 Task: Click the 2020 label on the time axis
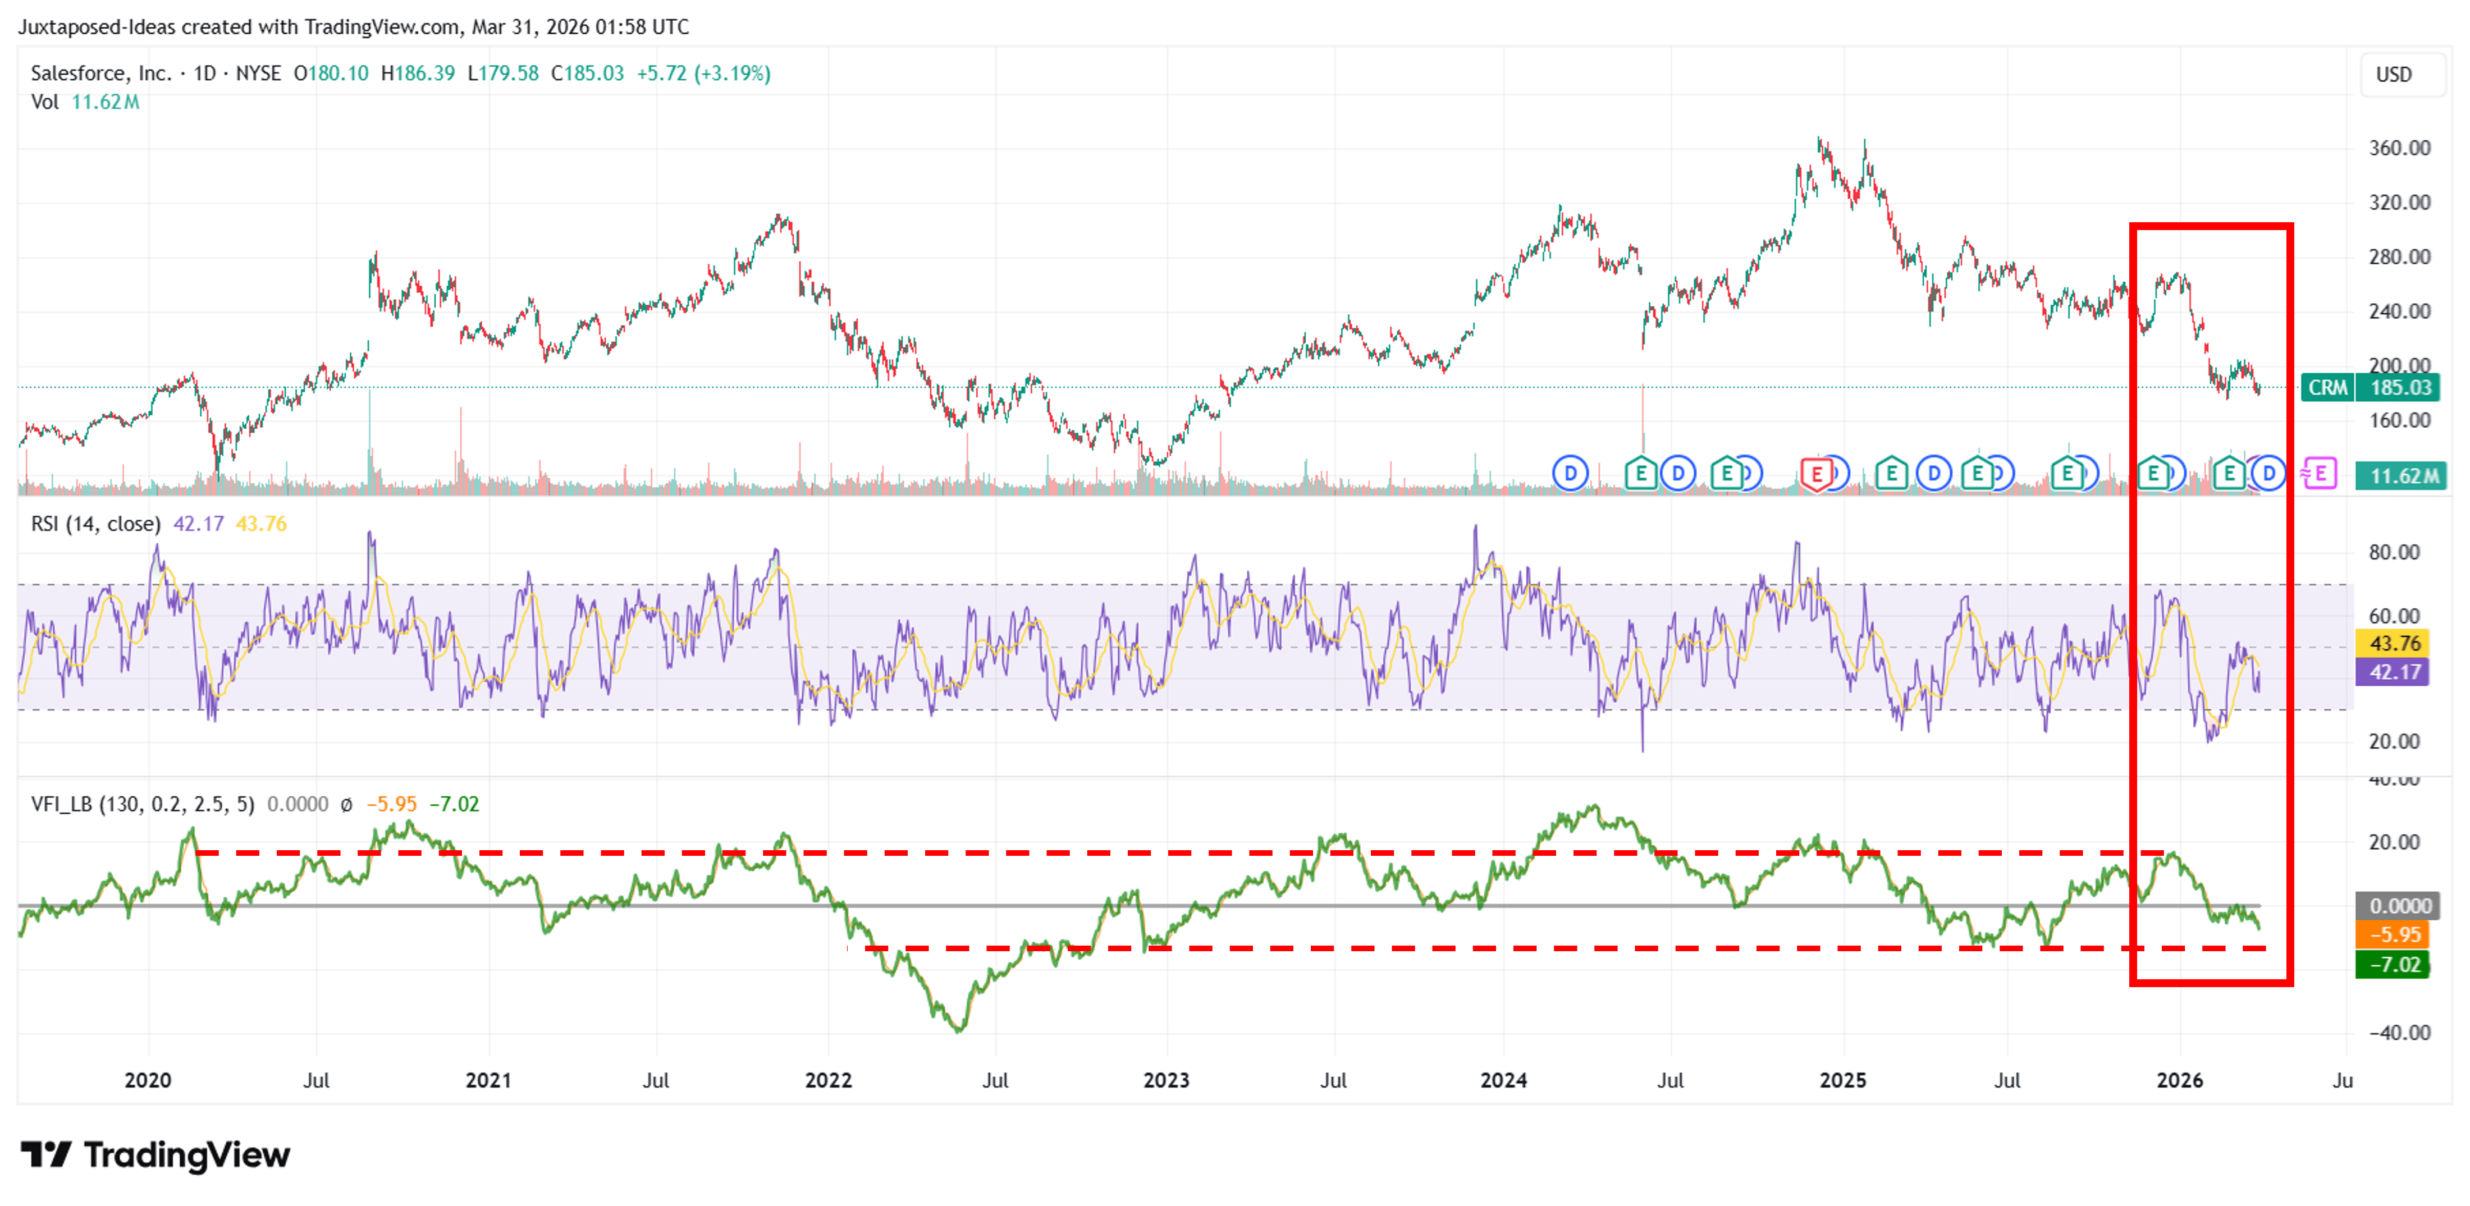[148, 1080]
